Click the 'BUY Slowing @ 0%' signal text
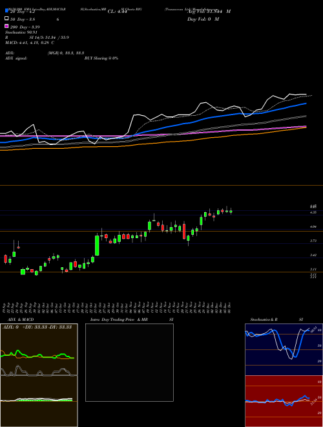Viewport: 323px width, 427px height. click(x=101, y=58)
